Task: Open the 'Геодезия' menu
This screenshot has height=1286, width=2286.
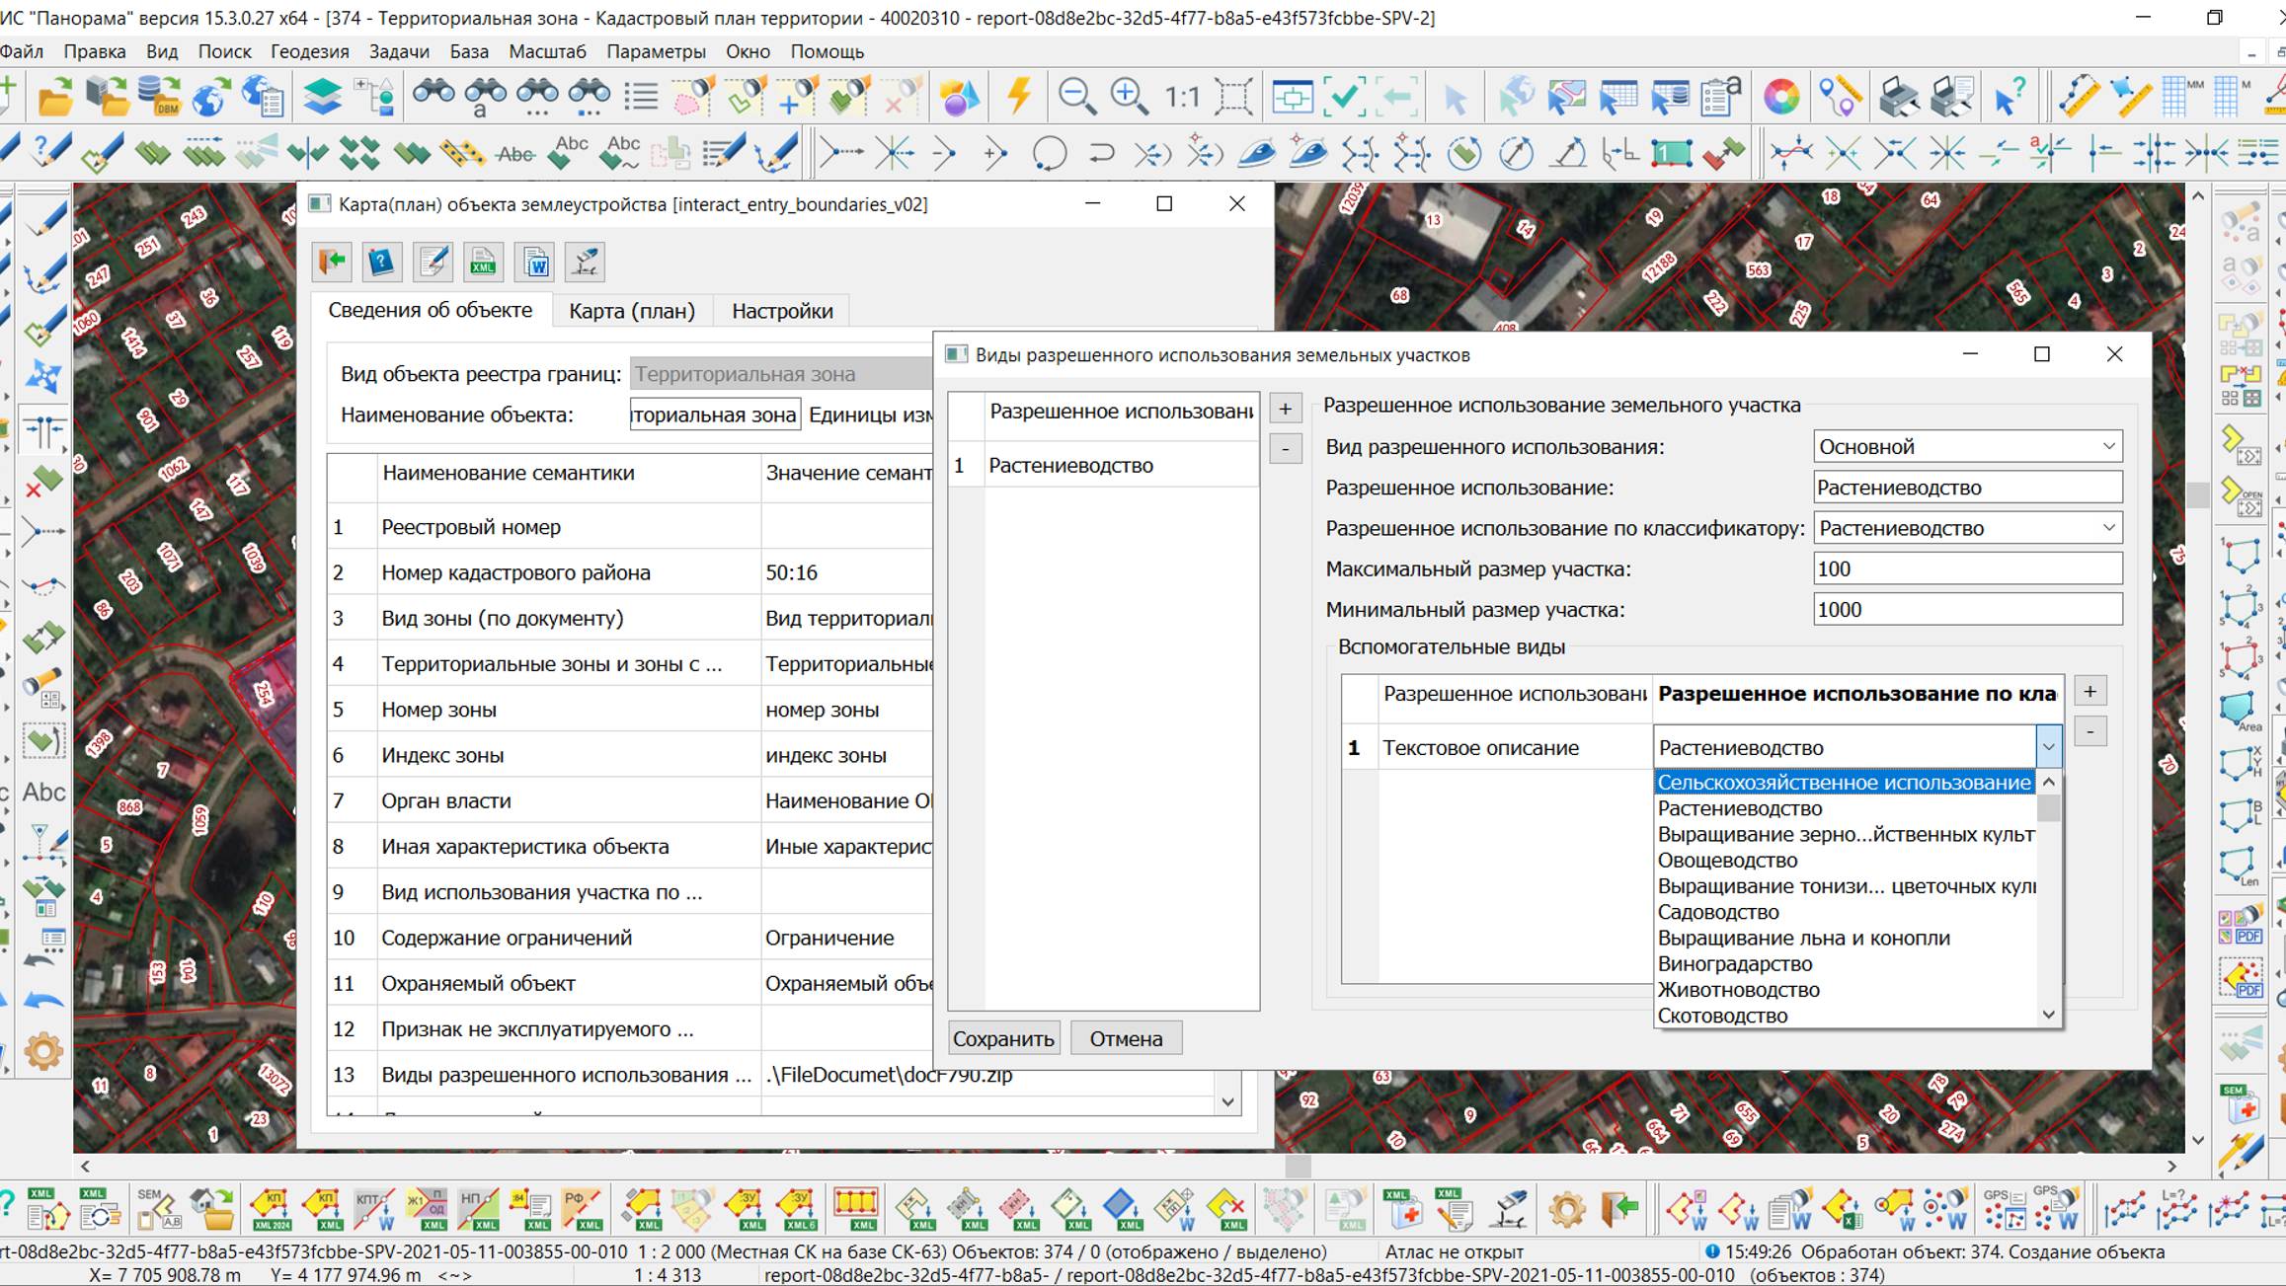Action: click(310, 51)
